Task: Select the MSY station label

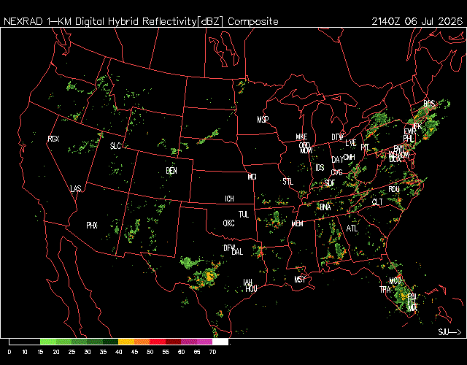Action: point(300,280)
